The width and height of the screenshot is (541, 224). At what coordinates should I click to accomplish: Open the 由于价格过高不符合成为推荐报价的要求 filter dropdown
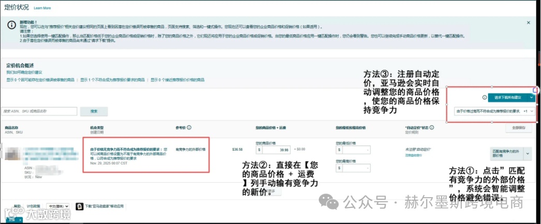[495, 111]
